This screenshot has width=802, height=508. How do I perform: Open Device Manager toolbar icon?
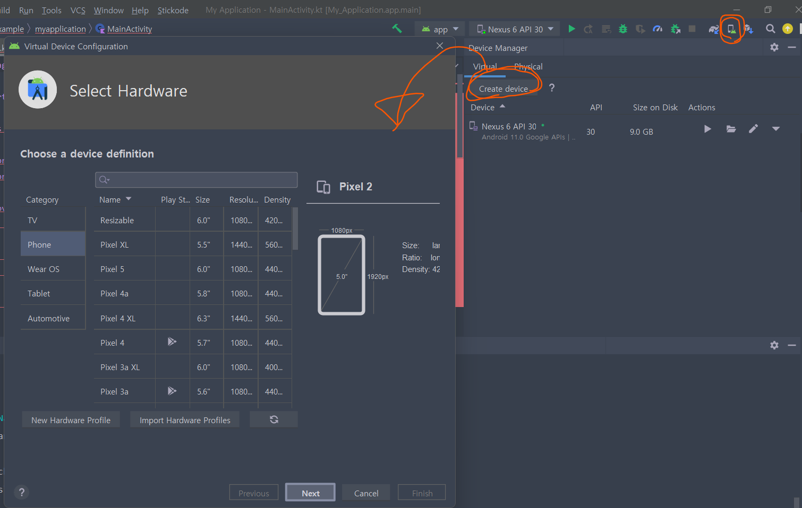click(x=731, y=29)
